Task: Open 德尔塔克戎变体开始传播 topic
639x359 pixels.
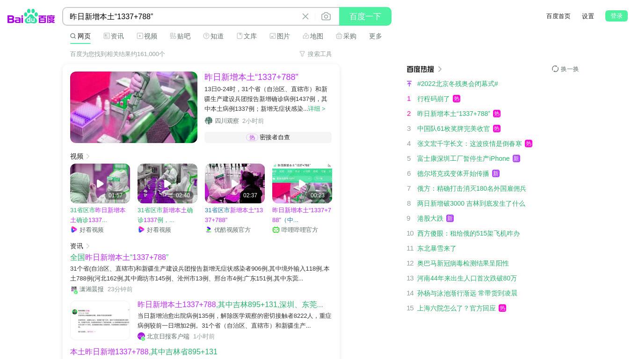Action: [x=453, y=173]
